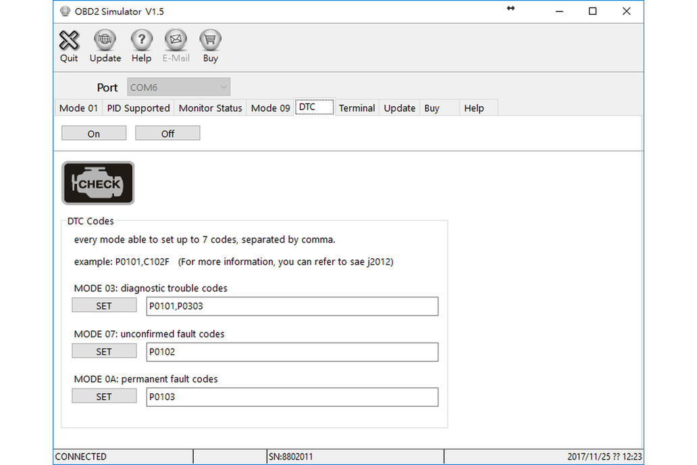Click the check engine light icon

(98, 183)
